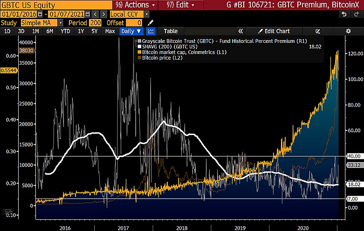This screenshot has width=364, height=231.
Task: Collapse the legend using its expander box
Action: [x=136, y=41]
